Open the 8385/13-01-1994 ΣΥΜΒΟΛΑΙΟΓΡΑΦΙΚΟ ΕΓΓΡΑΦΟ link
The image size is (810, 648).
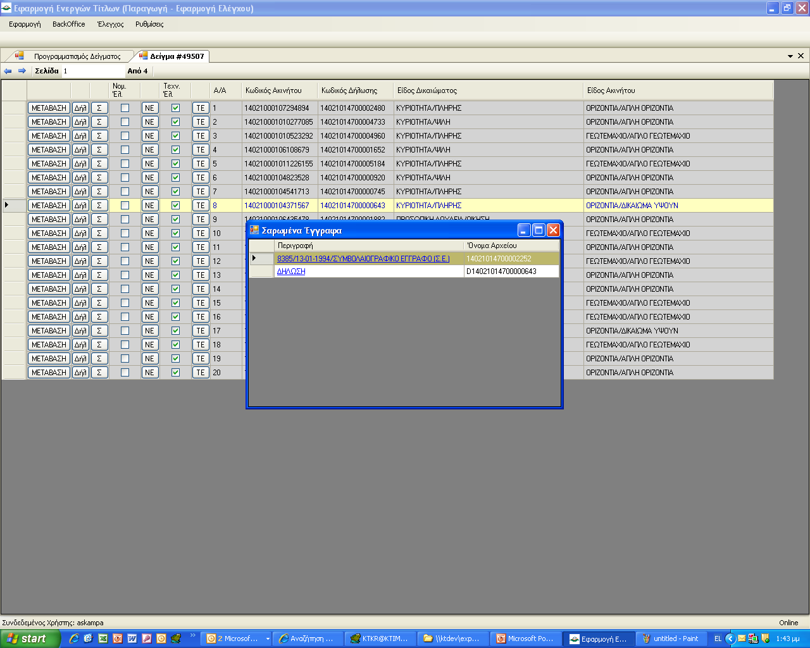(363, 259)
